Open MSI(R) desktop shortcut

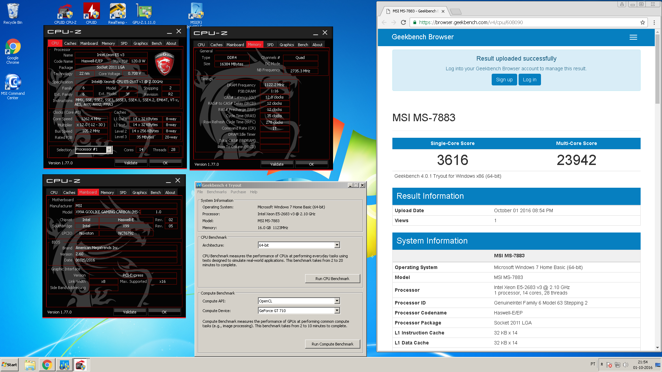(196, 14)
